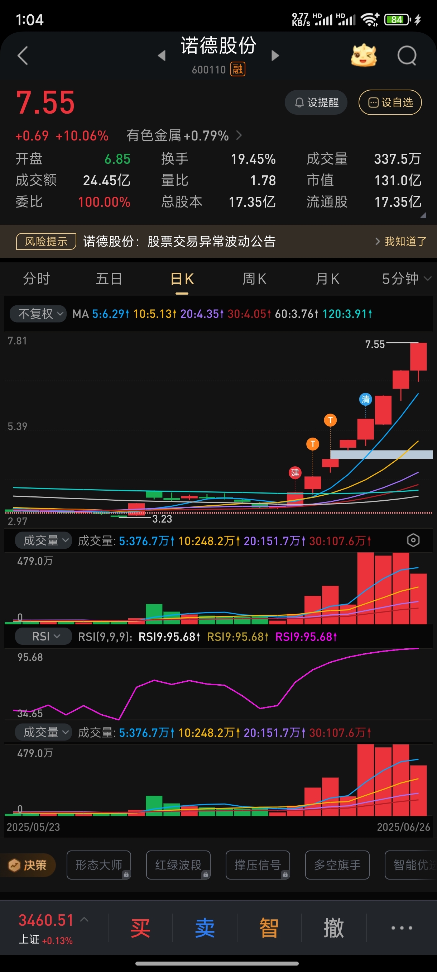437x972 pixels.
Task: Open locked 红绿波段 tool
Action: point(178,865)
